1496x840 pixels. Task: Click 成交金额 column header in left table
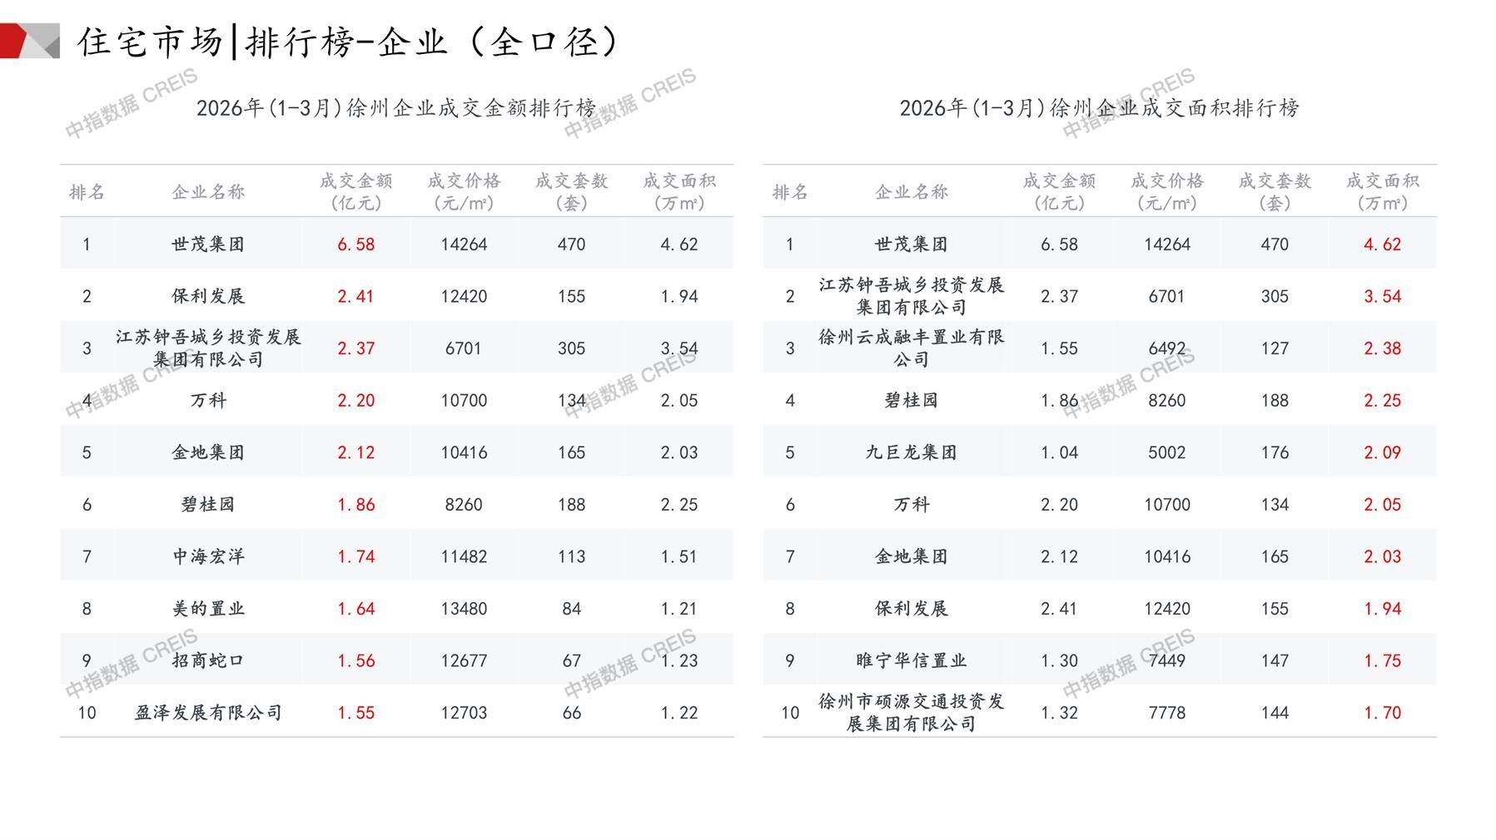pyautogui.click(x=355, y=191)
